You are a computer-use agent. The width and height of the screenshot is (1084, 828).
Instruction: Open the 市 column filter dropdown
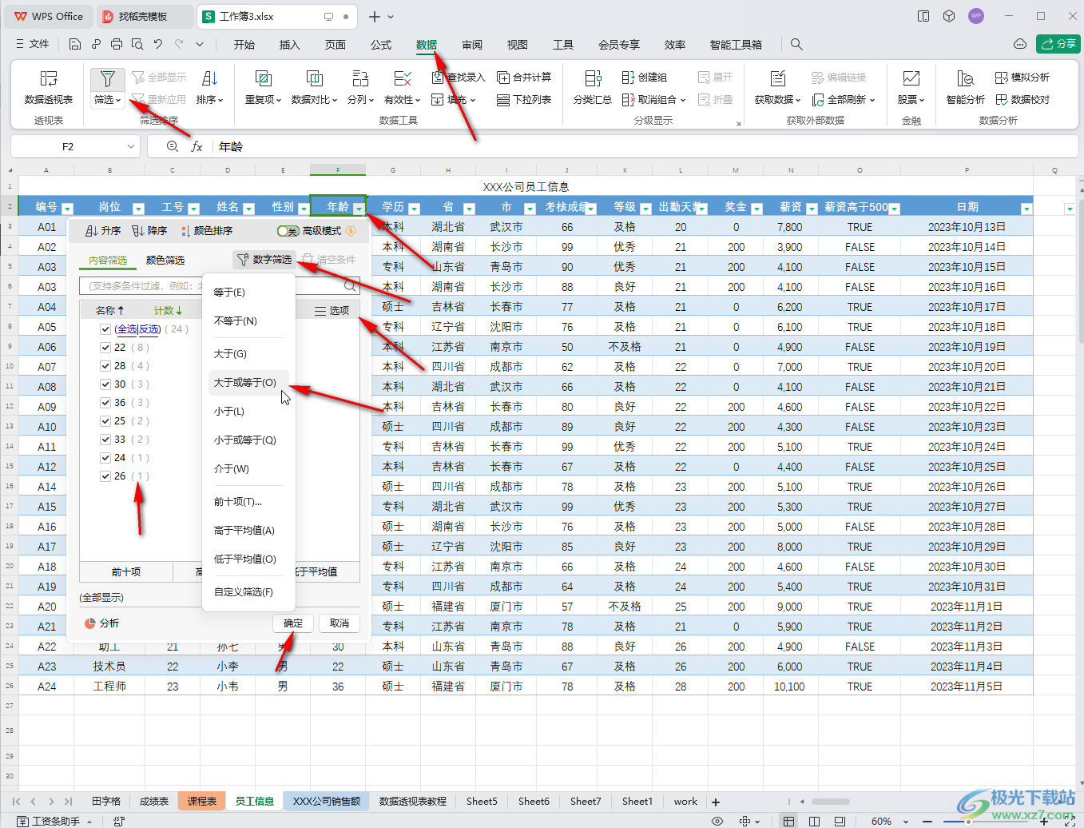click(530, 209)
